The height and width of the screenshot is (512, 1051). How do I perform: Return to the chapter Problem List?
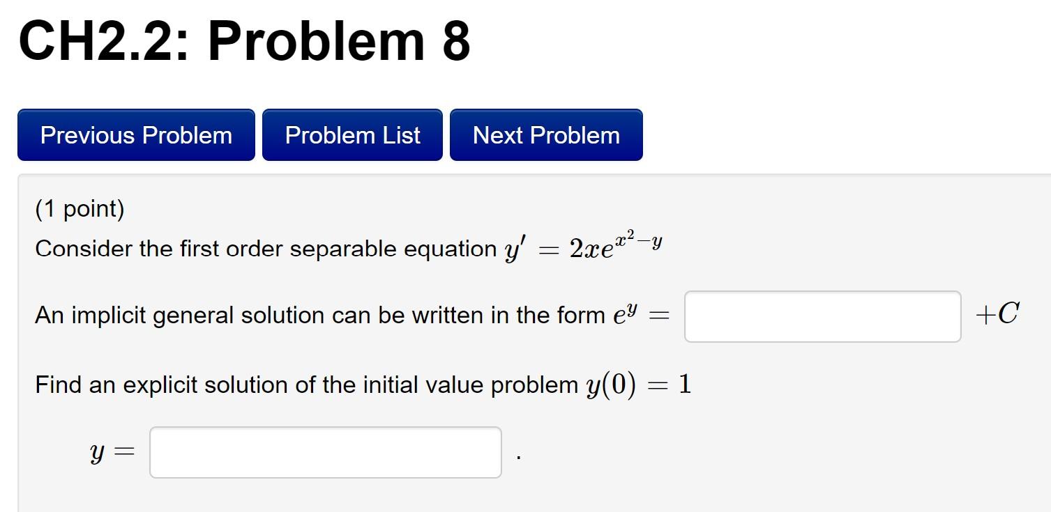(351, 134)
